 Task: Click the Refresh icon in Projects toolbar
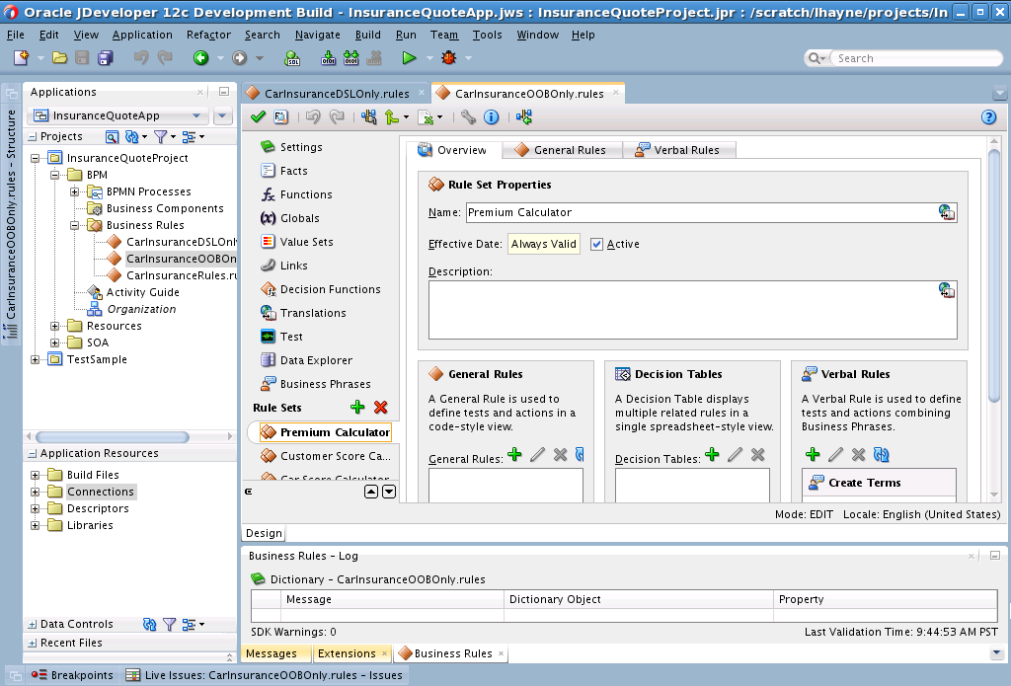click(132, 136)
